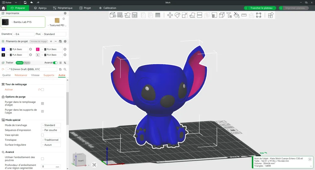Select the Color painting bucket tool
Screen dimensions: 315x170
(x=237, y=15)
